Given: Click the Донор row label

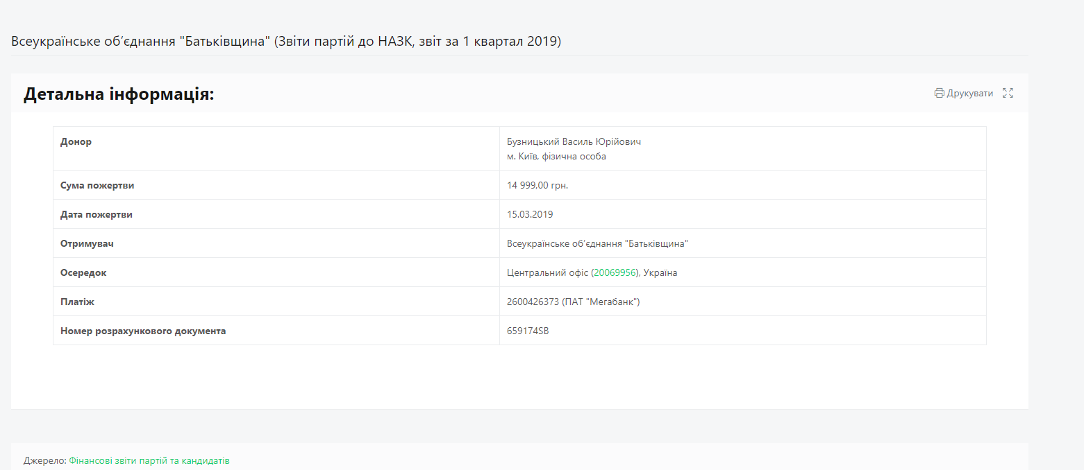Looking at the screenshot, I should (x=76, y=142).
